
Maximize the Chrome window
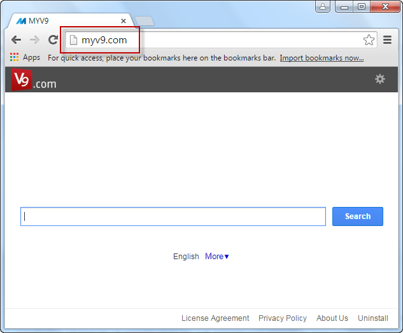(362, 6)
